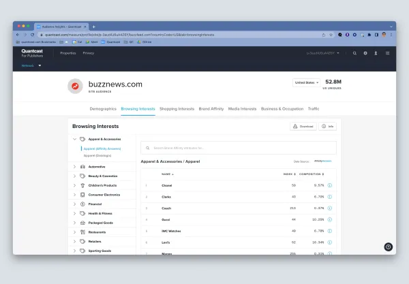
Task: Select the Sporting Goods category row
Action: (x=102, y=251)
